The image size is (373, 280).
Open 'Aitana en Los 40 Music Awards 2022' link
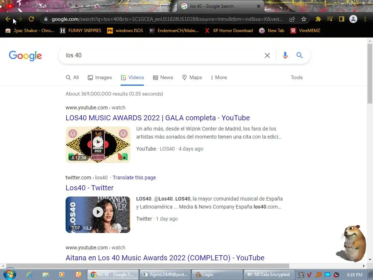tap(165, 258)
